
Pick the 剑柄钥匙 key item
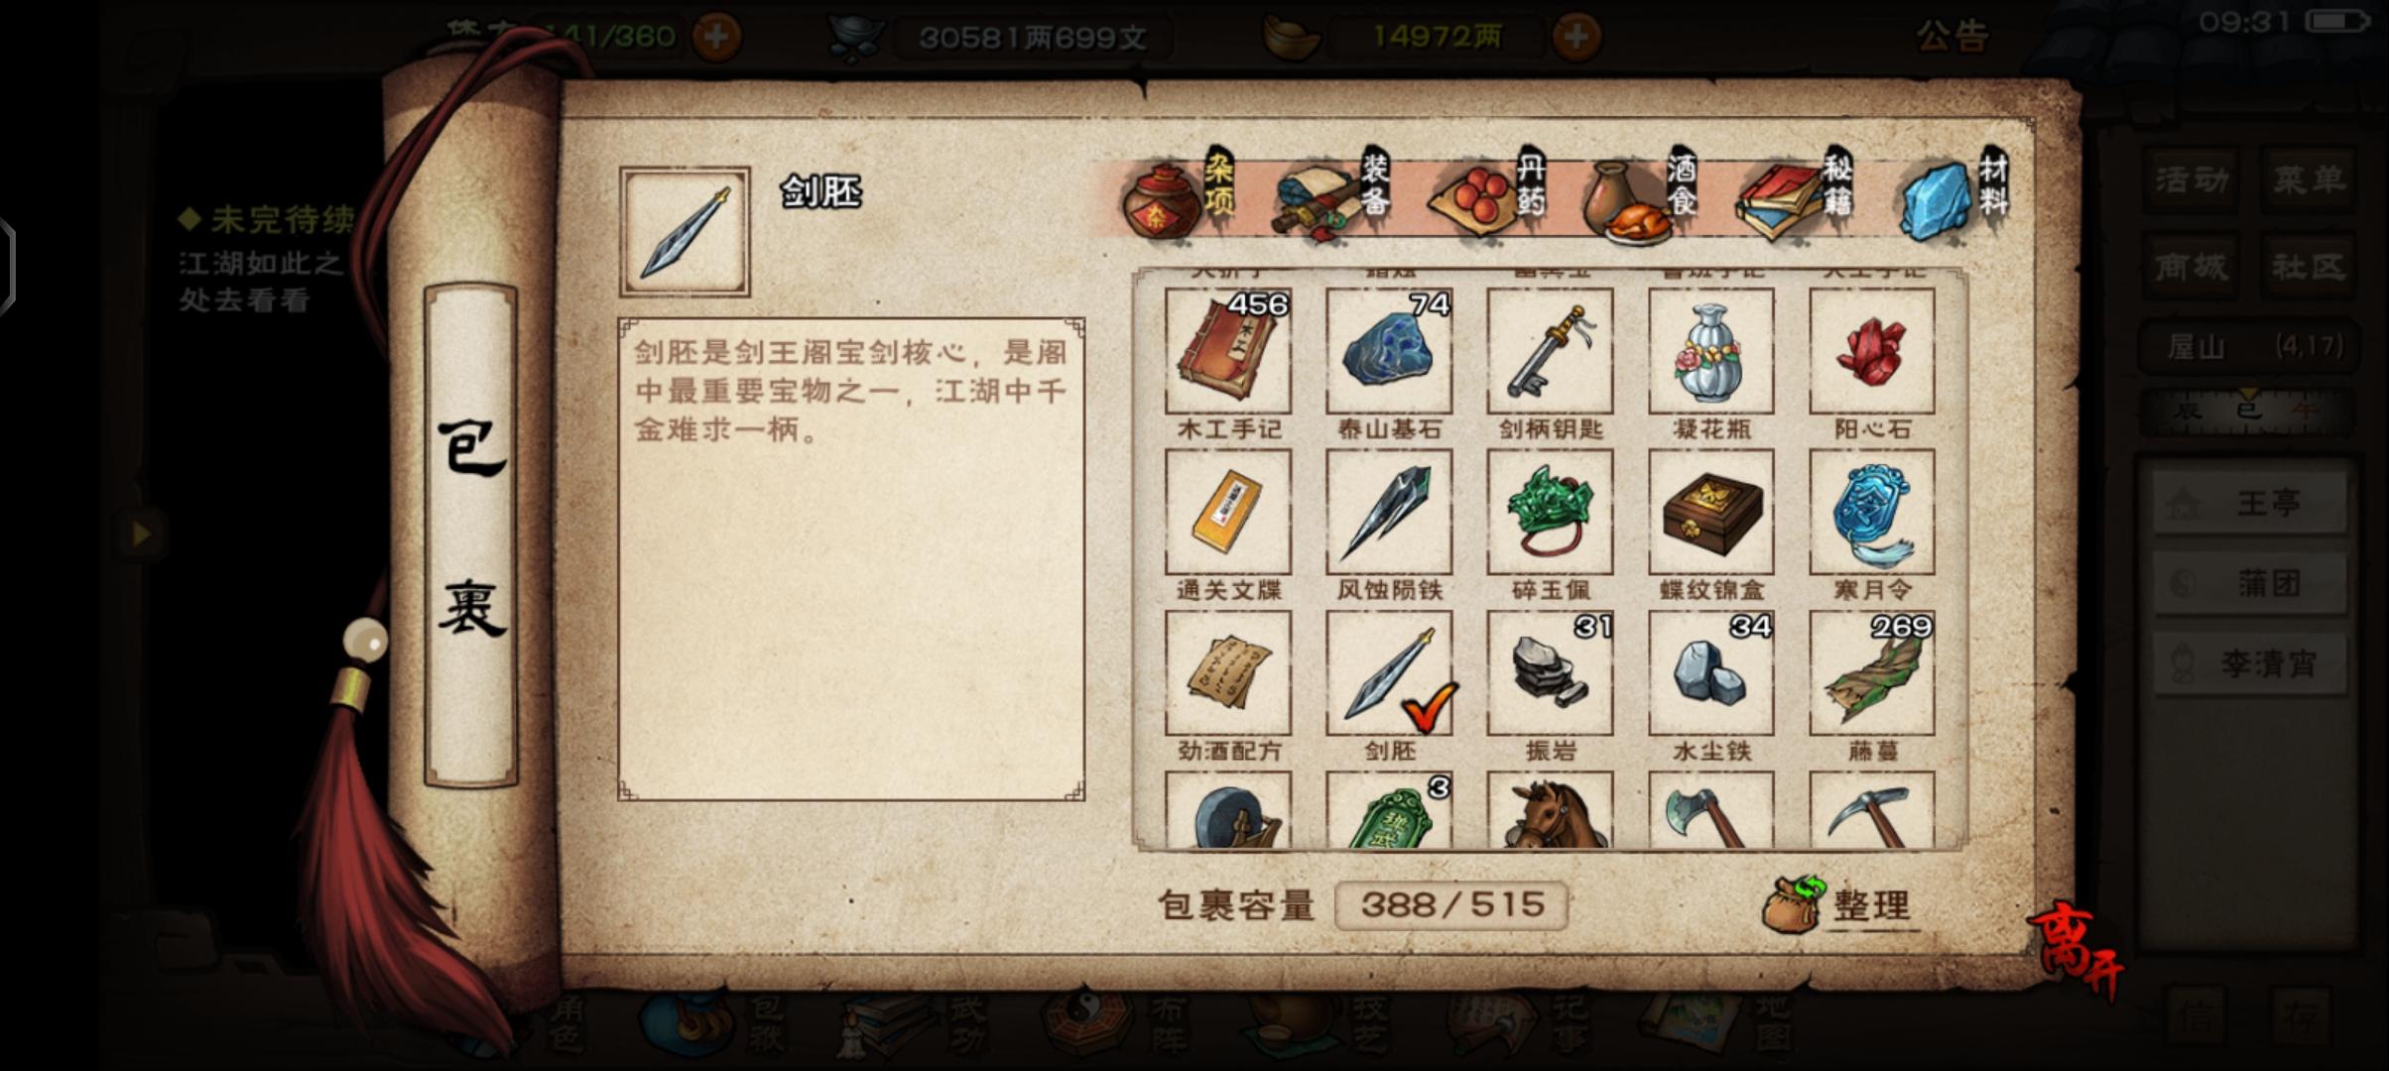1550,351
